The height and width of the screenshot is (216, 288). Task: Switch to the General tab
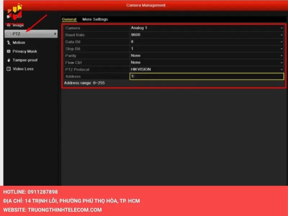pos(69,19)
